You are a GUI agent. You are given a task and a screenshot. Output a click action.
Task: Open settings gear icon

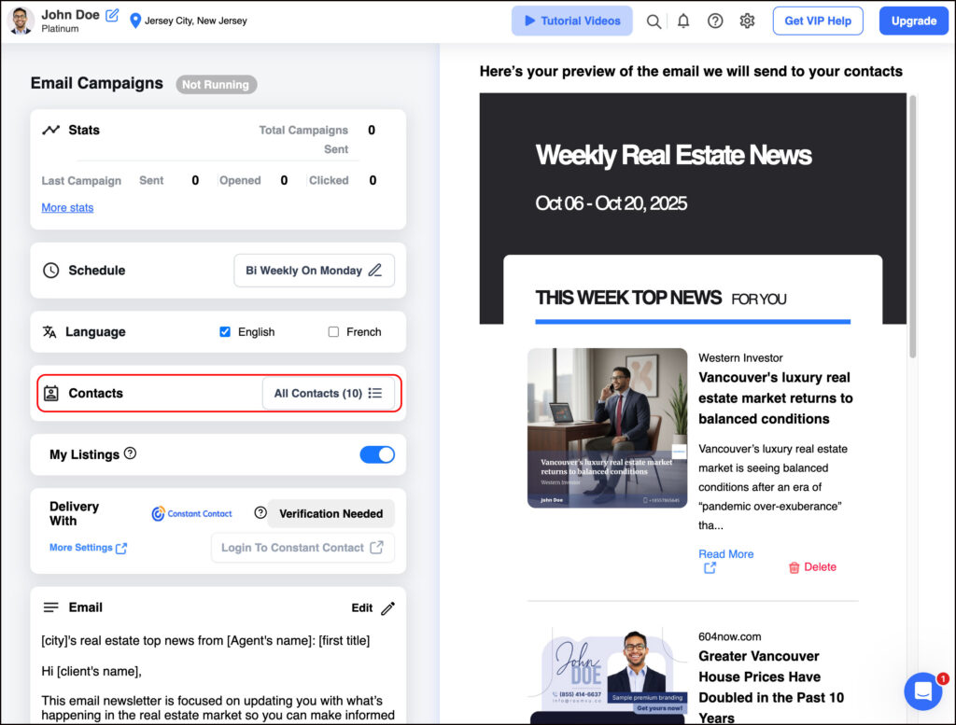coord(747,21)
